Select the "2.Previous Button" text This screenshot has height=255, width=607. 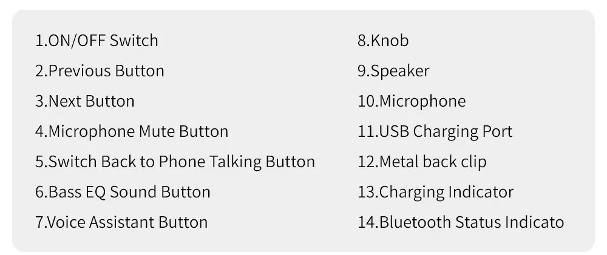[100, 71]
